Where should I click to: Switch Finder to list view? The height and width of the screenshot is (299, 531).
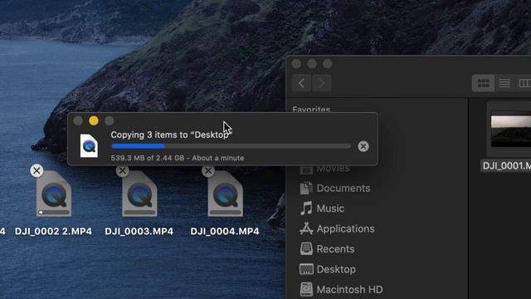504,83
